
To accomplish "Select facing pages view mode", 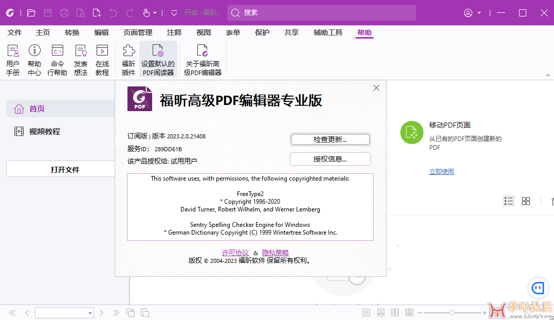I will 395,313.
